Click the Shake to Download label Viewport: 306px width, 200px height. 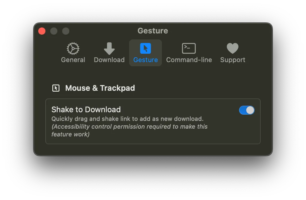pyautogui.click(x=86, y=109)
